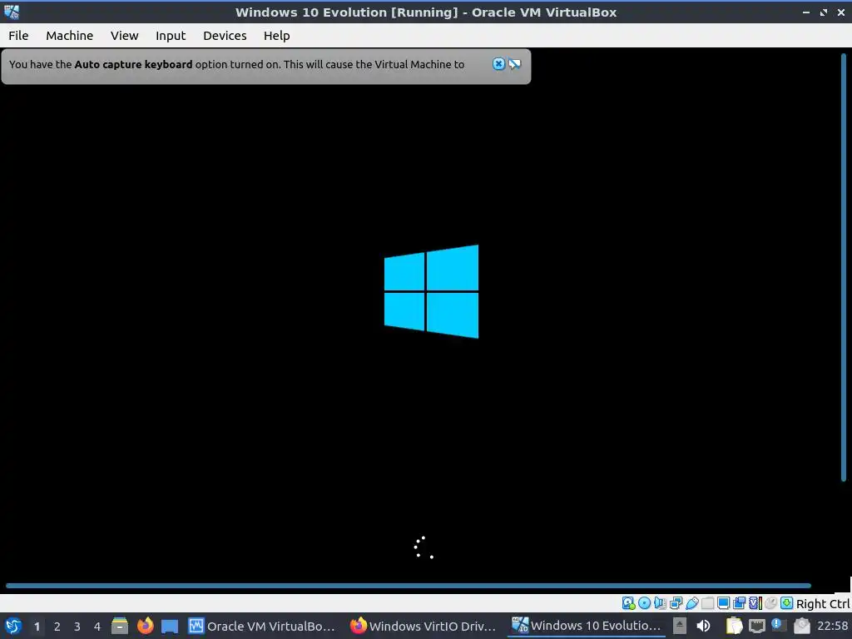Click the hard disk activity status icon
The image size is (852, 639).
pos(629,603)
